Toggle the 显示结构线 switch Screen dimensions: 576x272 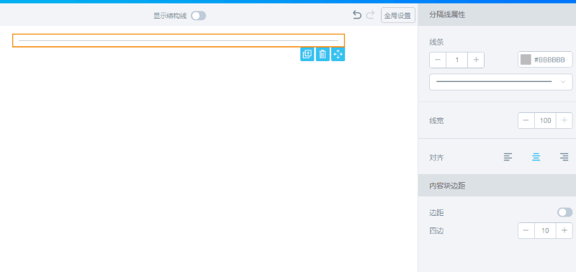[x=199, y=15]
